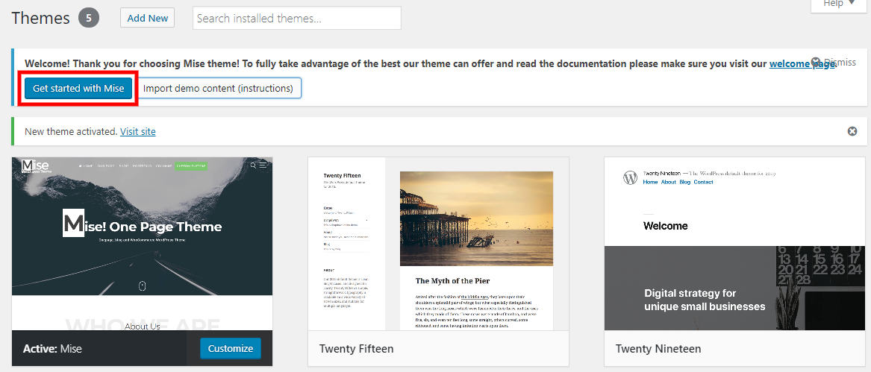The width and height of the screenshot is (871, 372).
Task: Click the hamburger menu icon in Mise preview
Action: click(x=263, y=165)
